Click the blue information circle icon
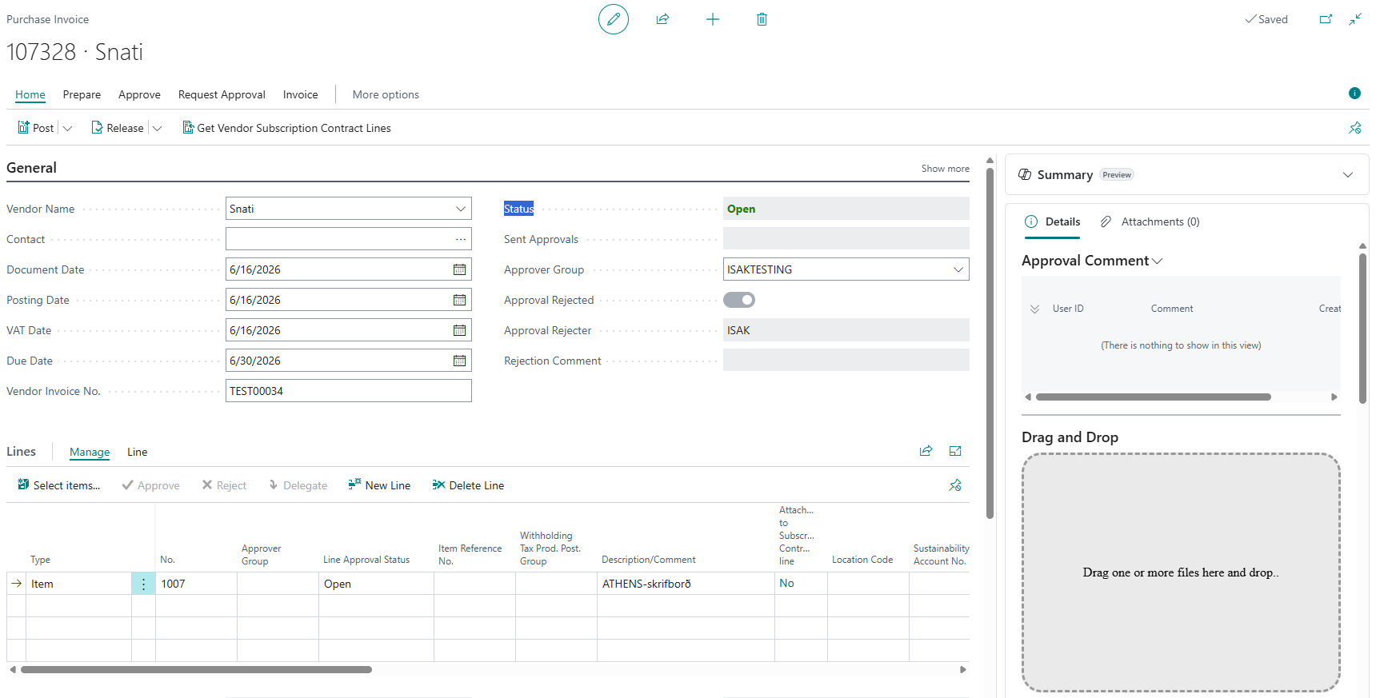The width and height of the screenshot is (1388, 698). (x=1354, y=94)
